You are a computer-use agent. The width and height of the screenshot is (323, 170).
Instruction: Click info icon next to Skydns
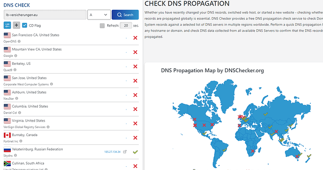coord(15,156)
